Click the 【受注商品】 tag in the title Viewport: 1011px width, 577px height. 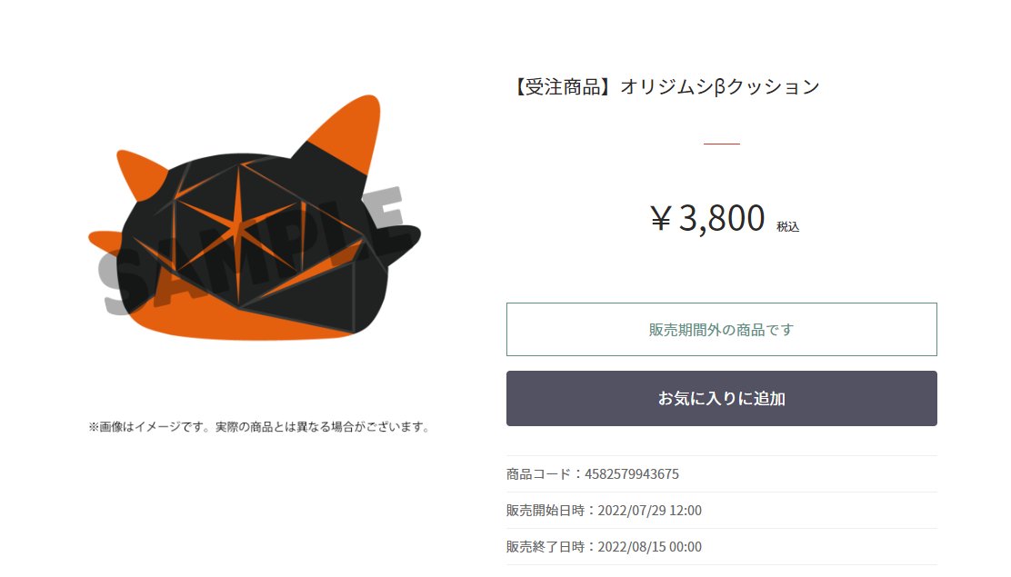[563, 86]
